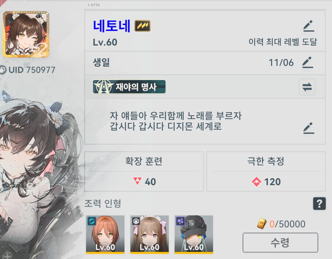The image size is (332, 259).
Task: Swap the 재야의 명사 title badge
Action: (307, 87)
